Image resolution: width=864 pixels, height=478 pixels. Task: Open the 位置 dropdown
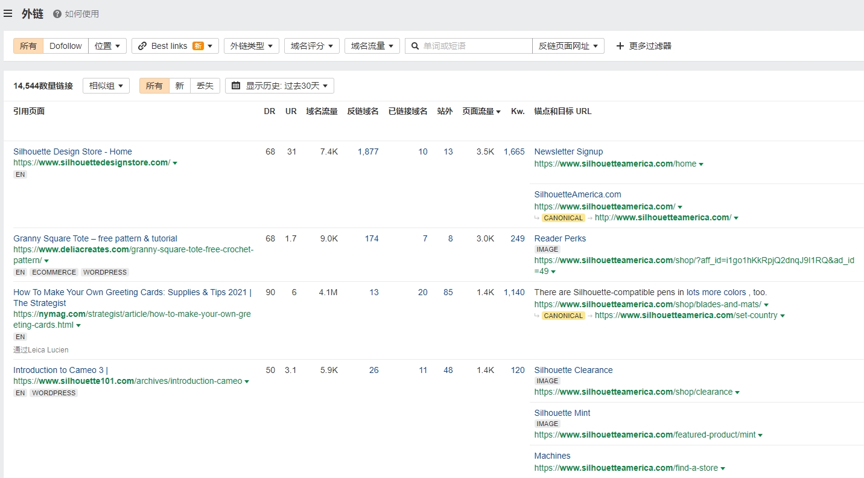pos(107,46)
